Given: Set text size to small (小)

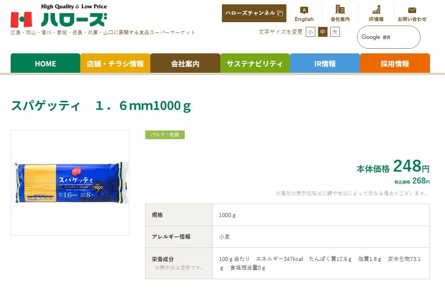Looking at the screenshot, I should coord(310,32).
